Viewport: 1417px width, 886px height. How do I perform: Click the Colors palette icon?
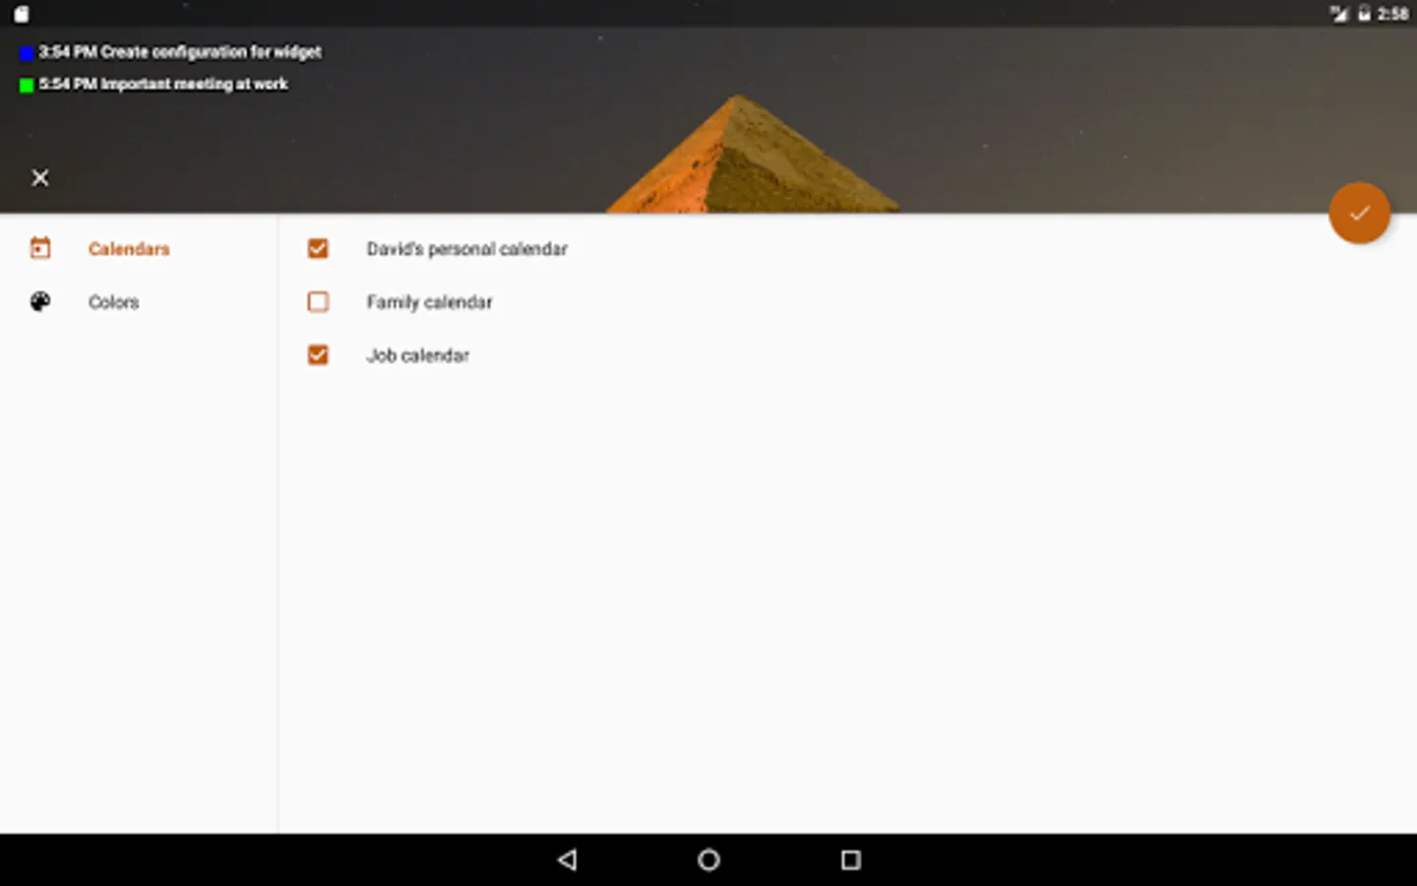pos(40,301)
